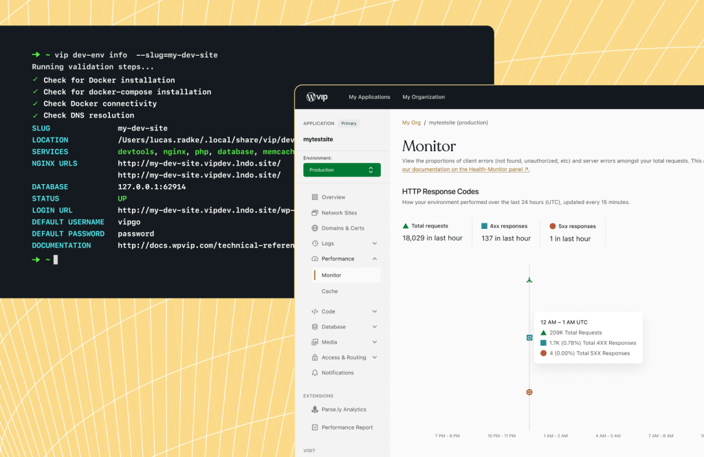The width and height of the screenshot is (704, 457).
Task: Click 'Check DNS resolution' line in terminal
Action: pos(89,115)
